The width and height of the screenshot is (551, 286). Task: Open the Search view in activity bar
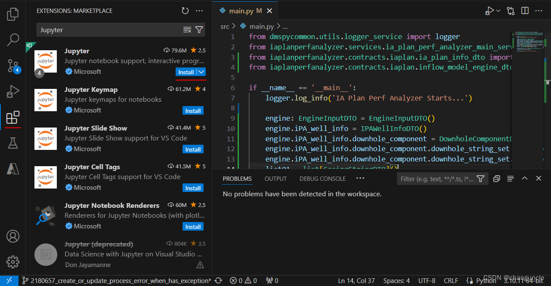(x=13, y=40)
